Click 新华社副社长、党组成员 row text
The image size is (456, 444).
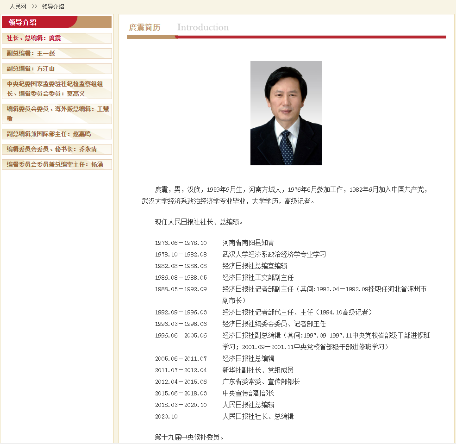tap(258, 370)
